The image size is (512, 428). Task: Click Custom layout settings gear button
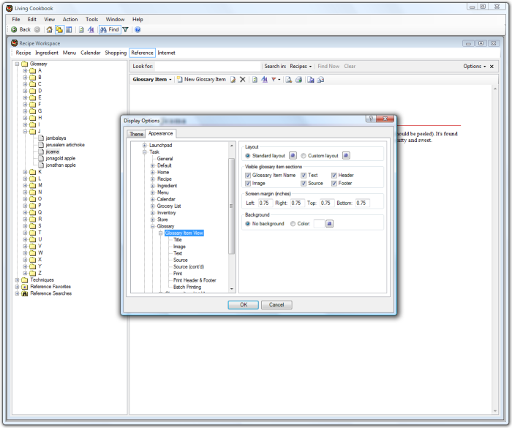point(346,156)
